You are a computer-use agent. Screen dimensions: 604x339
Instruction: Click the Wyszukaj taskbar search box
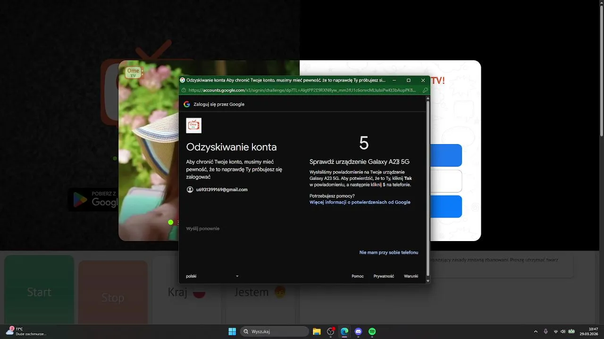point(275,331)
